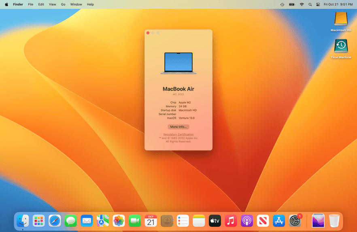Launch Reminders from the Dock

pyautogui.click(x=183, y=221)
